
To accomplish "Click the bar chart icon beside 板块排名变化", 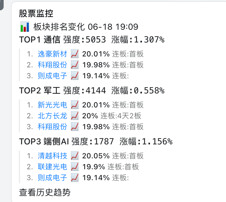I will pos(25,27).
